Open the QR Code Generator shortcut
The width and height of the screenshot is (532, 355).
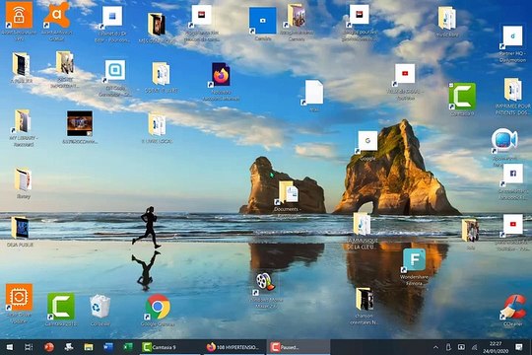(115, 71)
